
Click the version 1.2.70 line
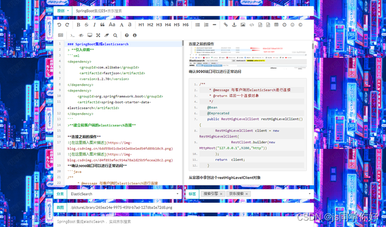pos(104,79)
